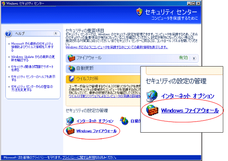
Task: Collapse the ヘルプ panel chevron
Action: coord(55,33)
